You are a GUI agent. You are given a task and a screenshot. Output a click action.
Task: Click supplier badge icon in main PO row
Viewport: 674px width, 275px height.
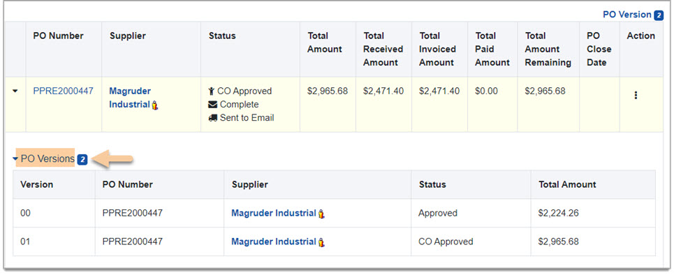click(155, 105)
